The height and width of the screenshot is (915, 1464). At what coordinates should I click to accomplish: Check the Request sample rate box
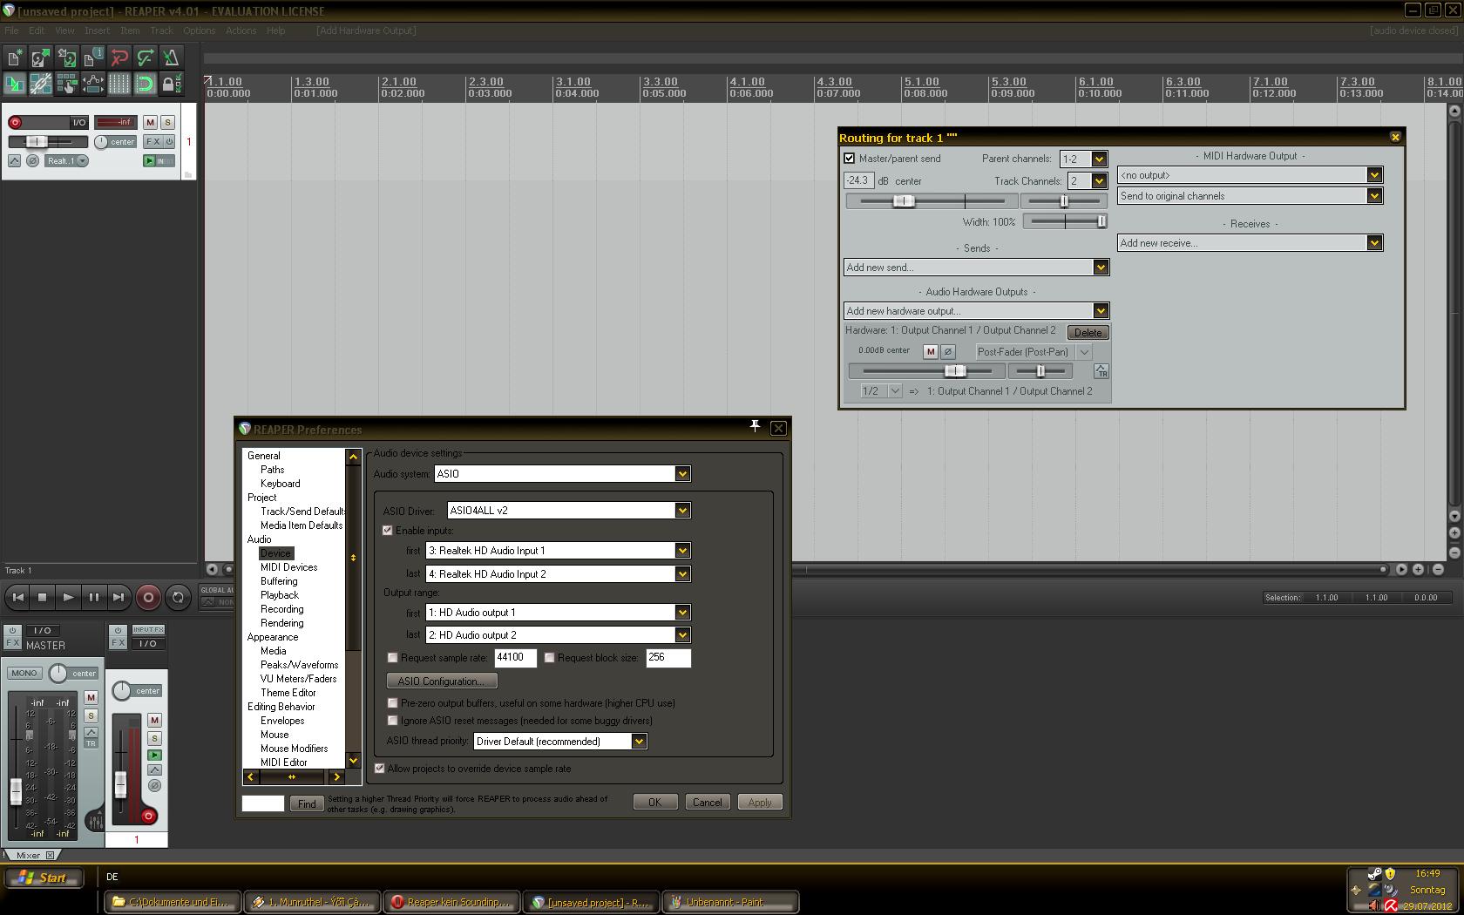tap(392, 658)
